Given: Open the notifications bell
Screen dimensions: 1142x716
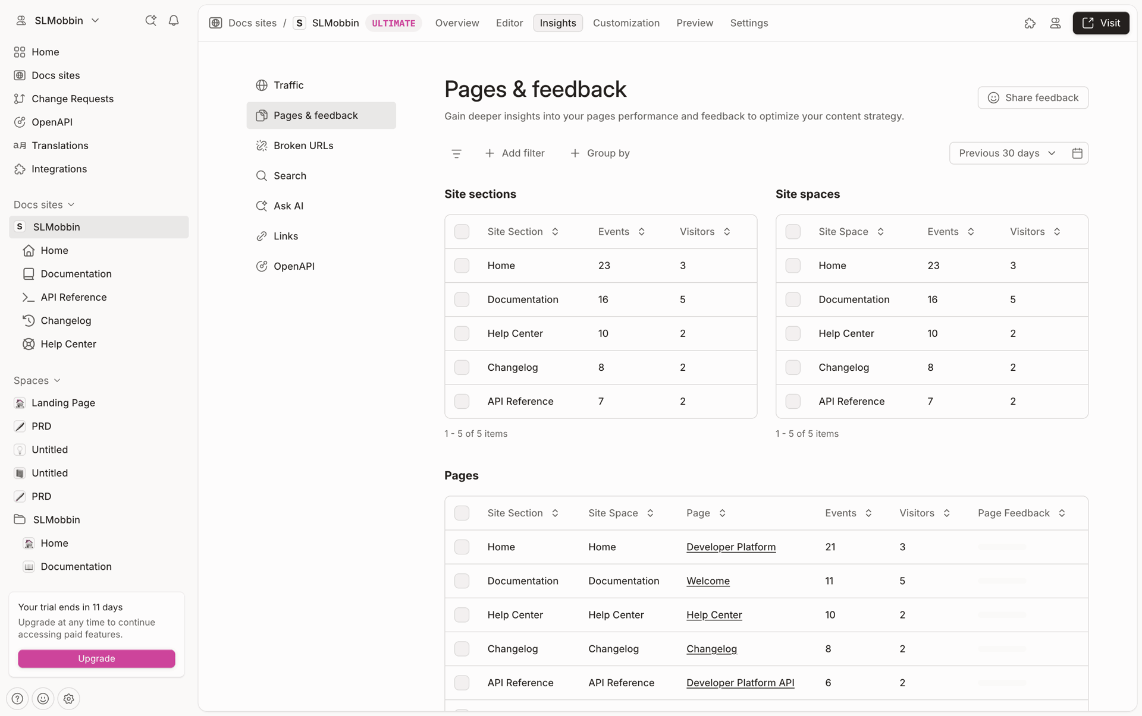Looking at the screenshot, I should (x=174, y=20).
